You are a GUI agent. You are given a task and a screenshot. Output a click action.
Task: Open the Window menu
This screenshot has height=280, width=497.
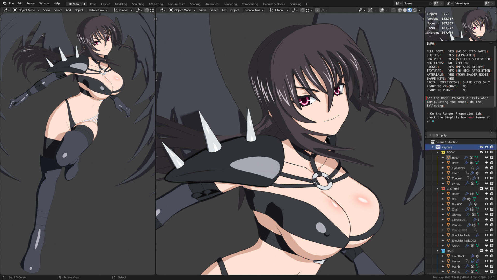(x=44, y=3)
